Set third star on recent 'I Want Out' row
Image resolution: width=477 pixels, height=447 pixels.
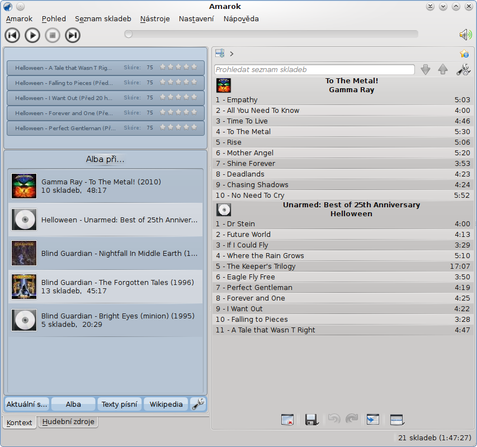pyautogui.click(x=178, y=97)
